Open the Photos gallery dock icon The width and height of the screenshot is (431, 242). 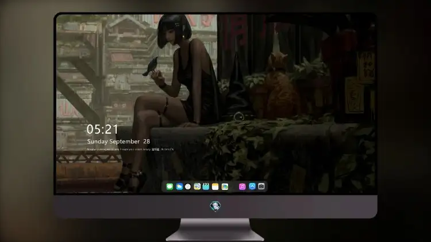click(225, 186)
